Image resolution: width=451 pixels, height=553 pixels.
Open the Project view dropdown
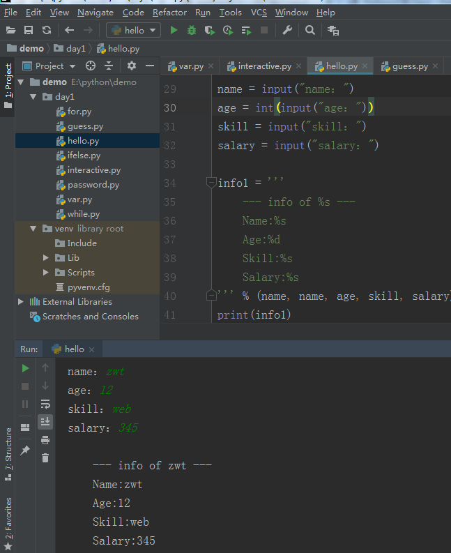[x=49, y=66]
